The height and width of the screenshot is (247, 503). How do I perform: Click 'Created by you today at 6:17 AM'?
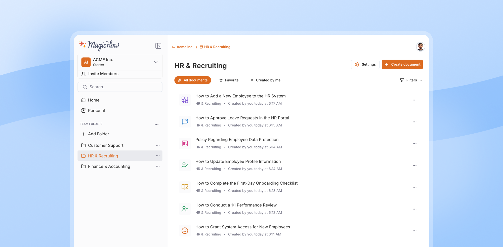pyautogui.click(x=255, y=104)
